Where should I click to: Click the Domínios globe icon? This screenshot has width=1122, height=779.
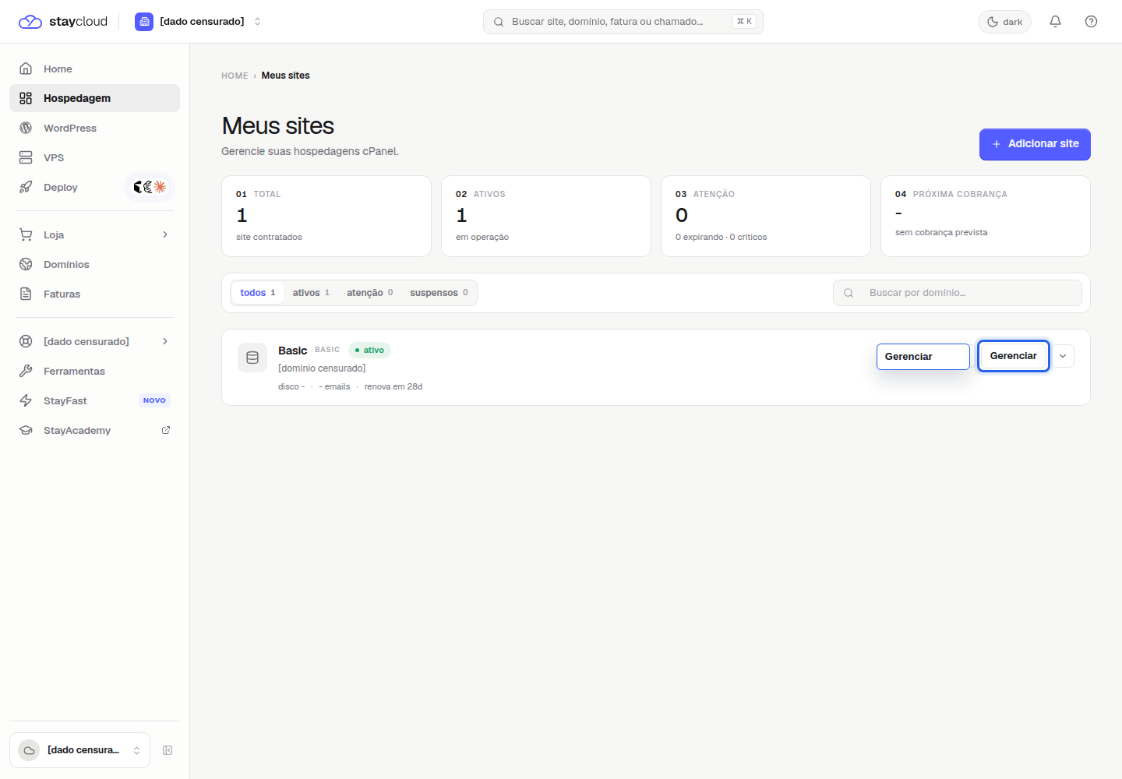[x=26, y=264]
